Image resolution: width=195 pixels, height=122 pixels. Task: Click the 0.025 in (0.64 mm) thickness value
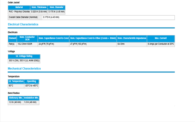pyautogui.click(x=39, y=12)
